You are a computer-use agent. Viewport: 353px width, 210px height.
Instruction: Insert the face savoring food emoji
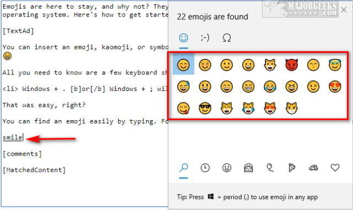(183, 108)
